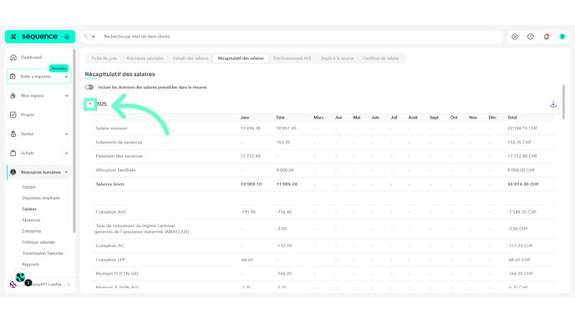Switch to the Impôt à la source tab
The width and height of the screenshot is (575, 323).
pos(337,58)
